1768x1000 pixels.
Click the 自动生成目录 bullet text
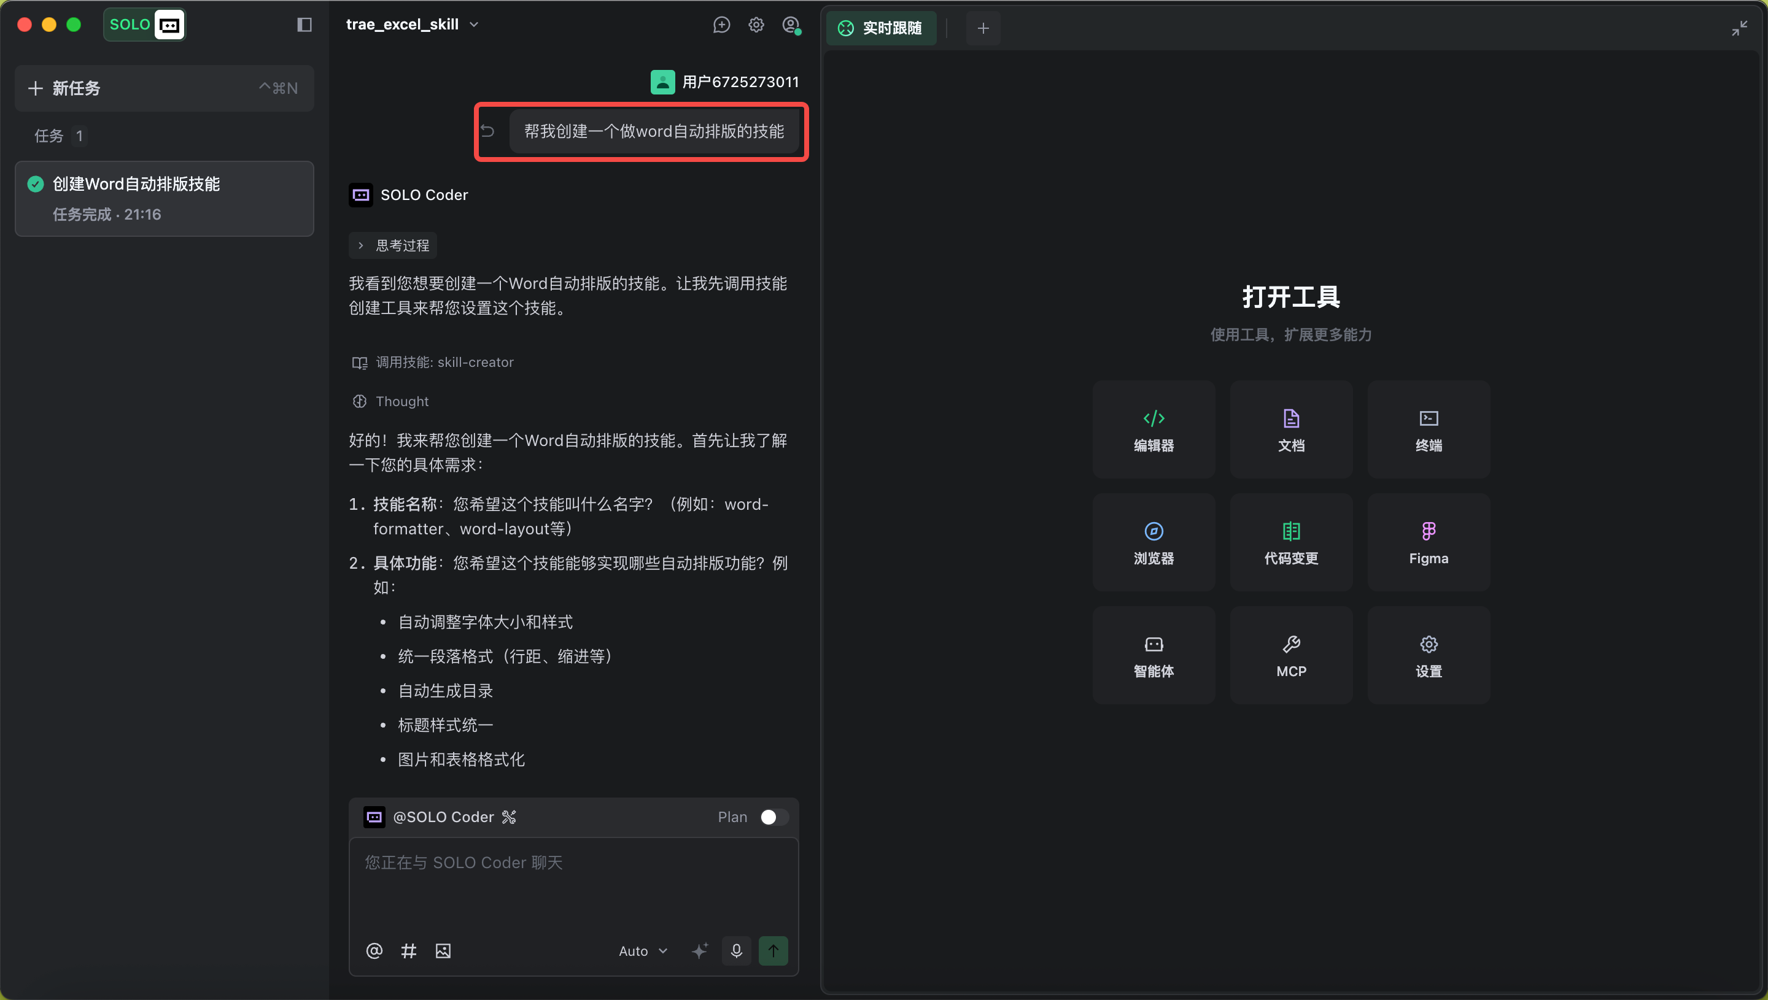[x=445, y=691]
